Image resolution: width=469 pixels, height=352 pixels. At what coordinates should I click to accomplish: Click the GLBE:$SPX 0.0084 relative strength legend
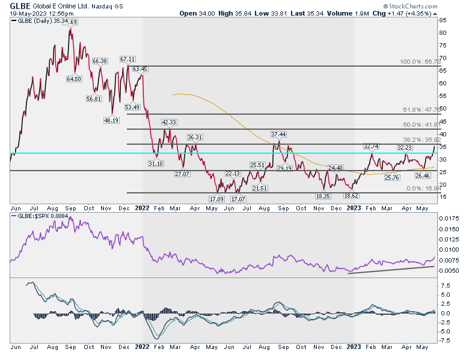click(40, 216)
